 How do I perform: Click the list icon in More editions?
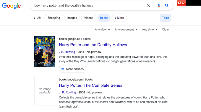tap(63, 69)
